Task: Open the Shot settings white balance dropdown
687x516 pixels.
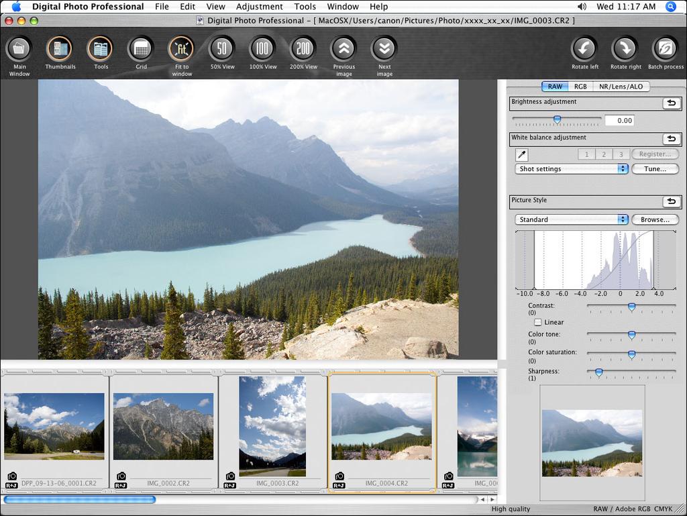Action: (x=572, y=168)
